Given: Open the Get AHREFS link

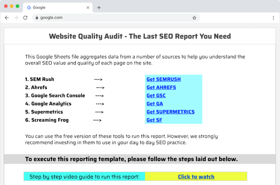Looking at the screenshot, I should click(161, 87).
